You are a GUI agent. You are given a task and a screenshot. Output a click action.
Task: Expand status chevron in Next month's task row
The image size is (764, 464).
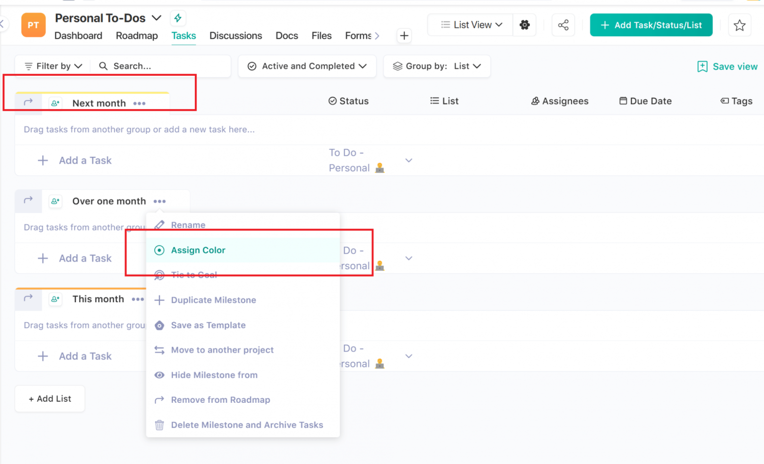(408, 160)
